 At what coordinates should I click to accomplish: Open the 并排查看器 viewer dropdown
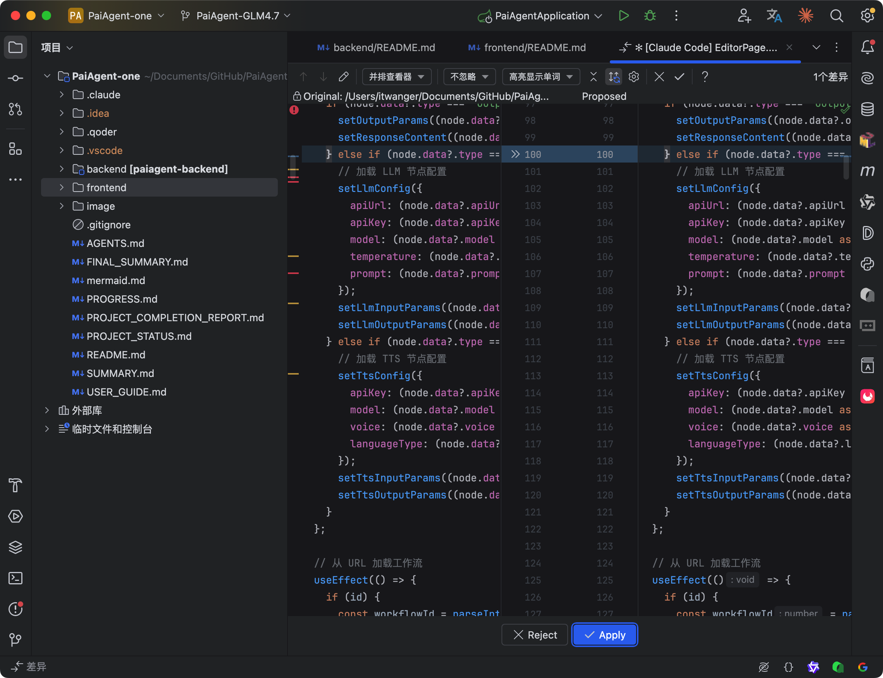point(396,77)
